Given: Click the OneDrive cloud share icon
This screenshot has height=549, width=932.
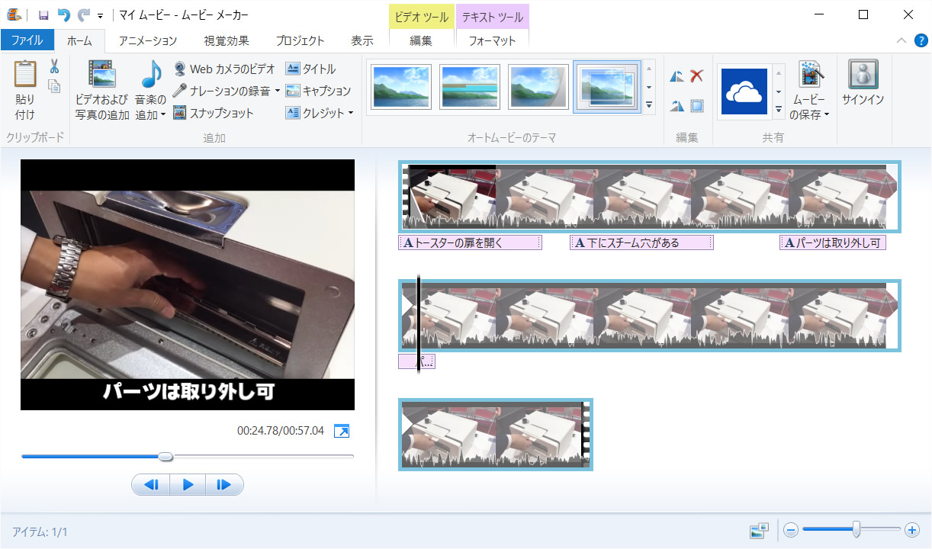Looking at the screenshot, I should point(744,91).
